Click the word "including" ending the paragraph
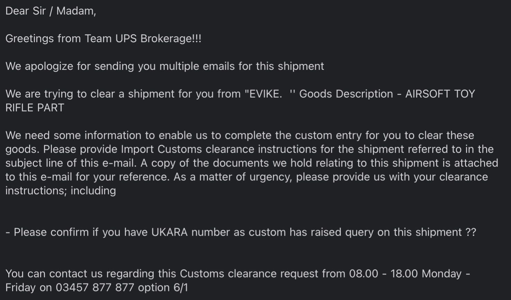This screenshot has width=511, height=300. click(x=93, y=191)
